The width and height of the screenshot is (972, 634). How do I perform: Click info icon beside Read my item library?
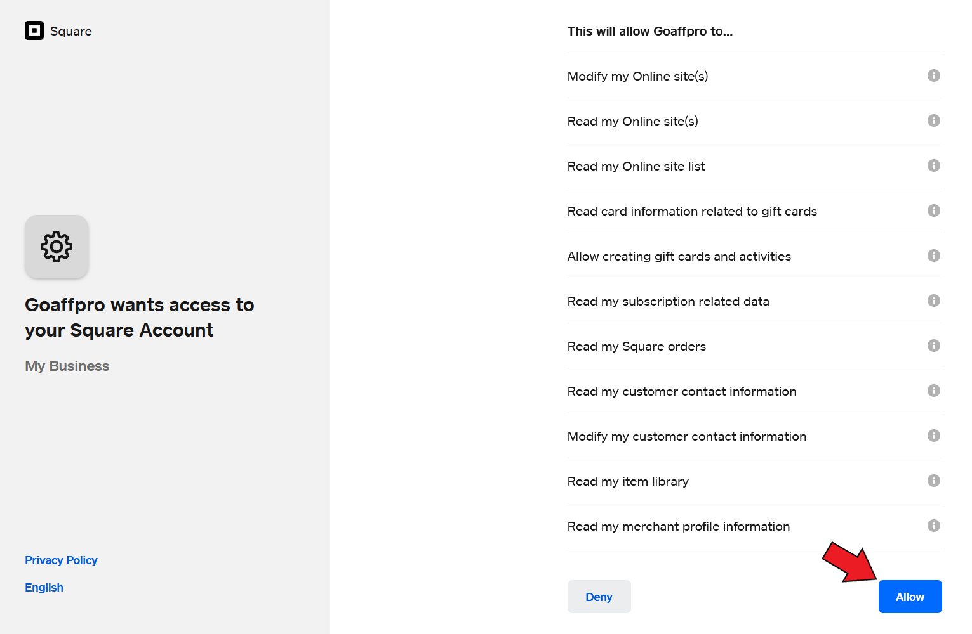933,481
